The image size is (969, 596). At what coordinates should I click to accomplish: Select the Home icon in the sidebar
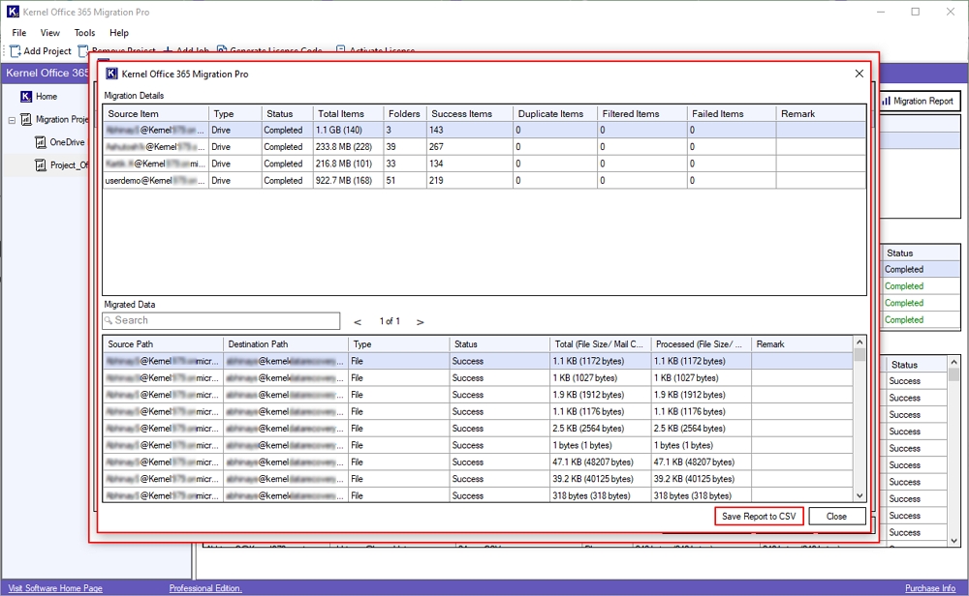tap(26, 96)
